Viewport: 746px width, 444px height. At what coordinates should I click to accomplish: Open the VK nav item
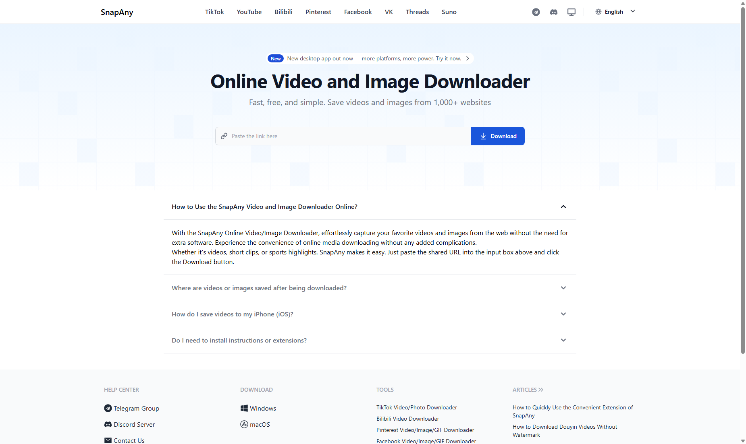pos(389,12)
